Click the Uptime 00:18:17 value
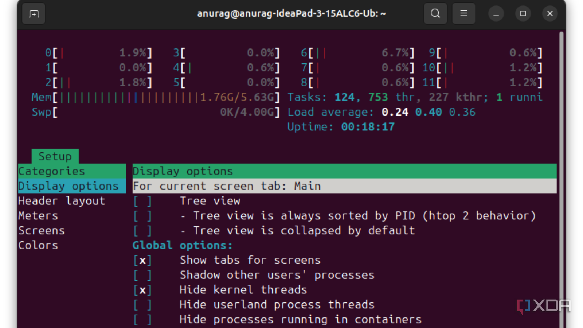583x328 pixels. (368, 127)
